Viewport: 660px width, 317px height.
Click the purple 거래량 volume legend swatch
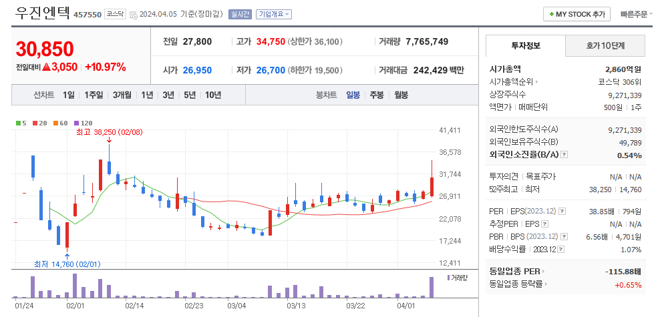(x=449, y=278)
